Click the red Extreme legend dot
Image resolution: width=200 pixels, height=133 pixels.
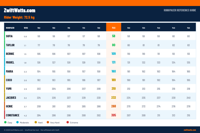(x=68, y=122)
